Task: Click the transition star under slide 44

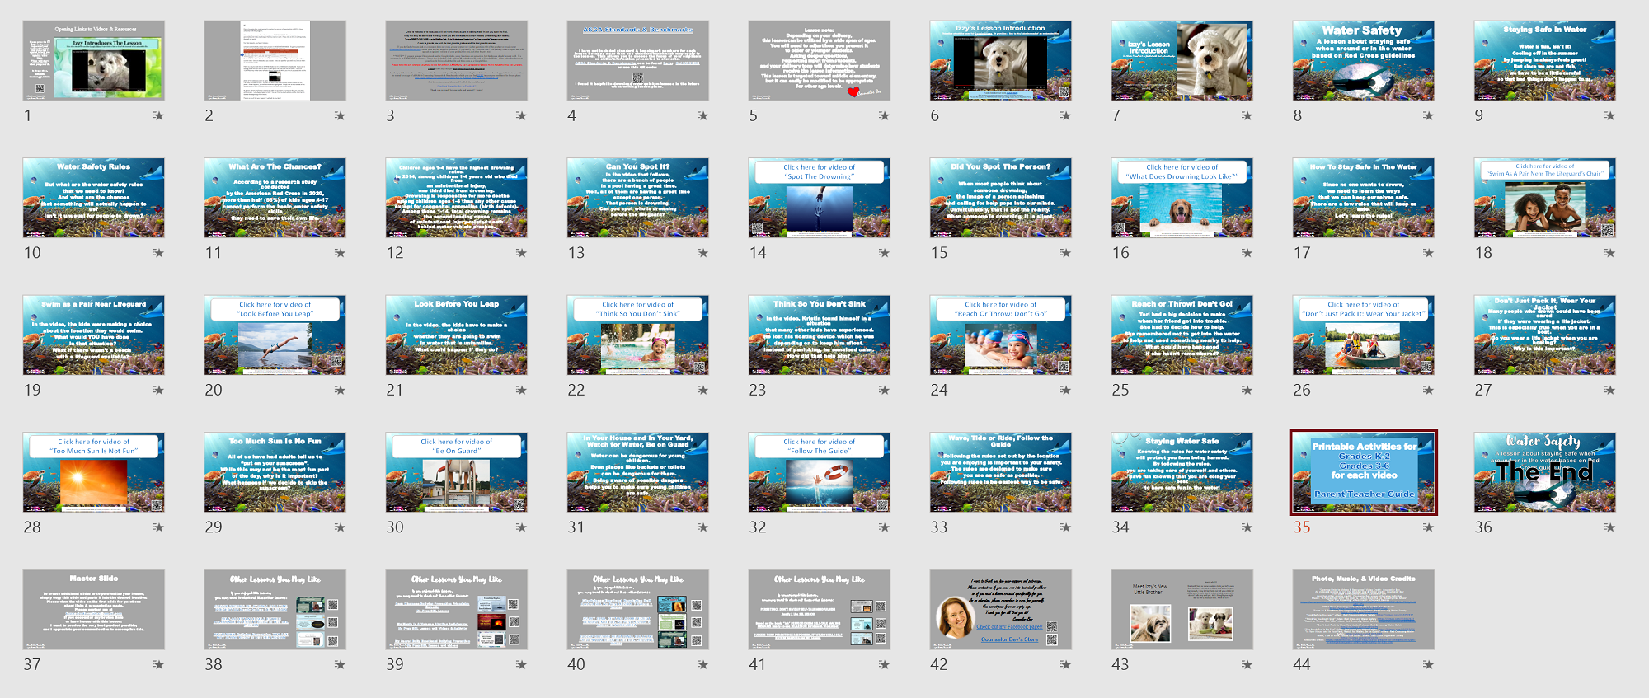Action: point(1428,665)
